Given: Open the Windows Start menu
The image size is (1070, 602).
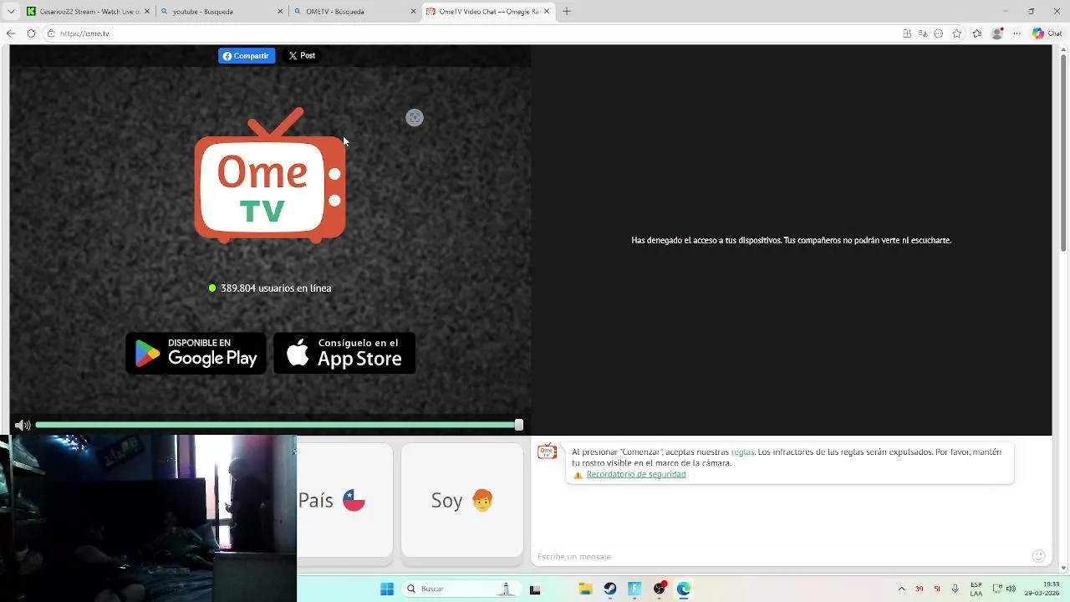Looking at the screenshot, I should point(387,589).
